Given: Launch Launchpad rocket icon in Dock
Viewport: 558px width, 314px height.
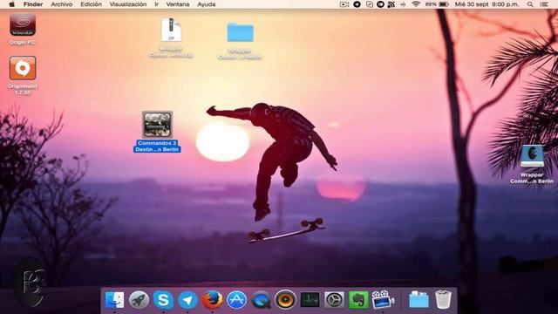Looking at the screenshot, I should [139, 300].
